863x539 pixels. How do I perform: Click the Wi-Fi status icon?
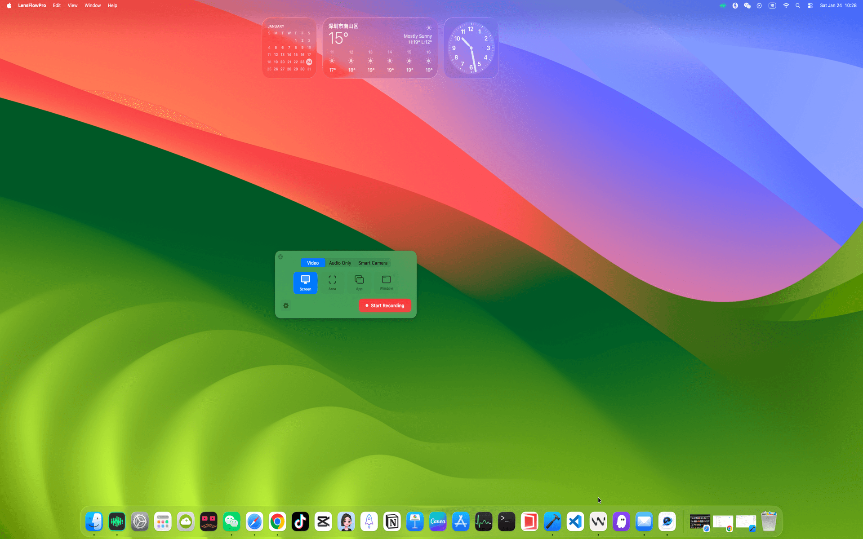(786, 5)
